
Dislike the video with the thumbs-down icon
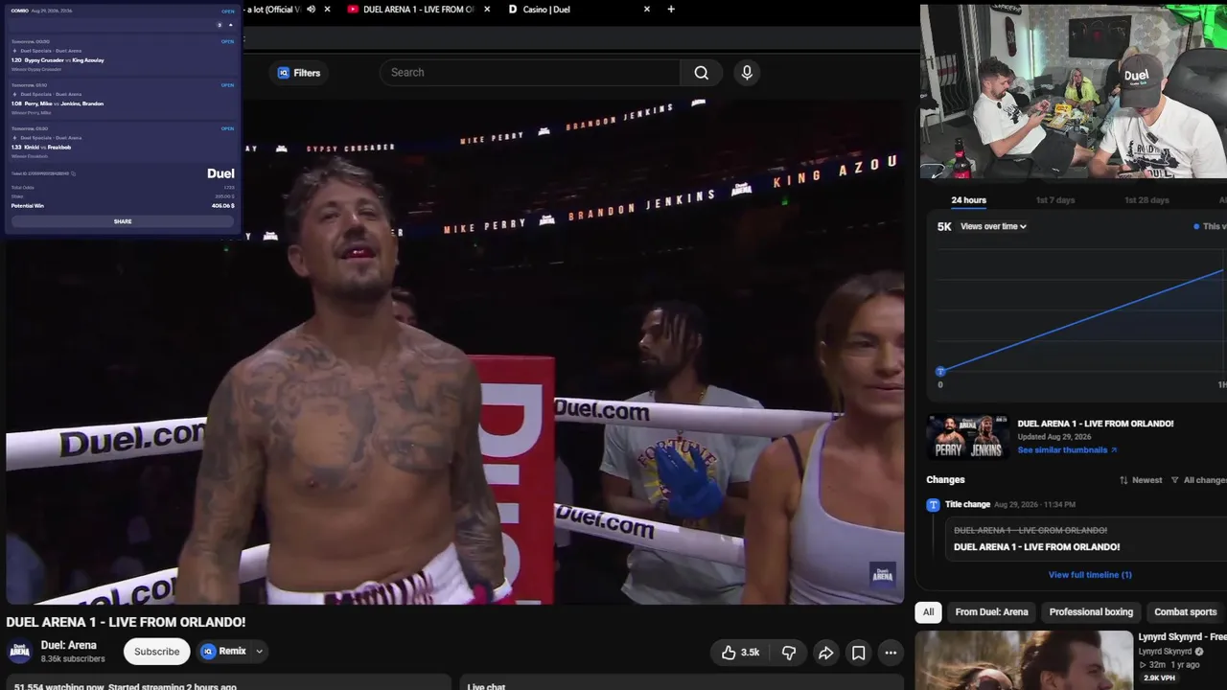pyautogui.click(x=789, y=653)
